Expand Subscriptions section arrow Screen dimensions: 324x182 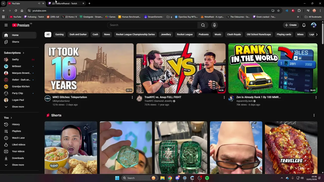[x=24, y=53]
